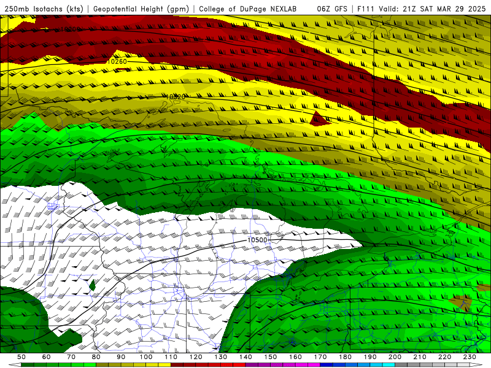The width and height of the screenshot is (491, 368).
Task: Click the 50 knot legend value
Action: tap(21, 357)
